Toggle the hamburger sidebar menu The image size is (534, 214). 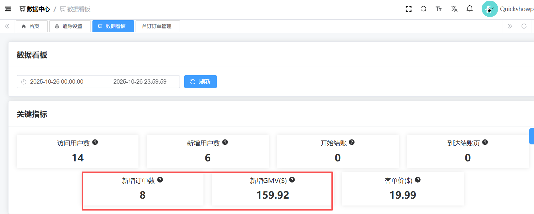[x=8, y=9]
